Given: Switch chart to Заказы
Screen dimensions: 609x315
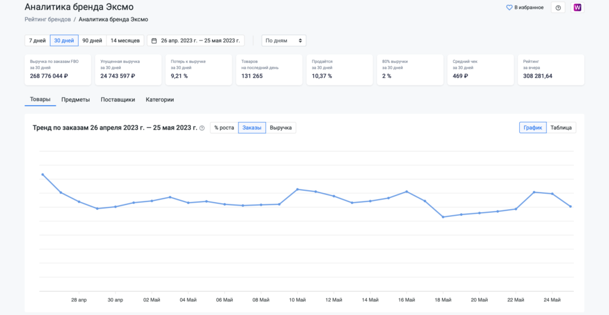Looking at the screenshot, I should click(x=252, y=128).
